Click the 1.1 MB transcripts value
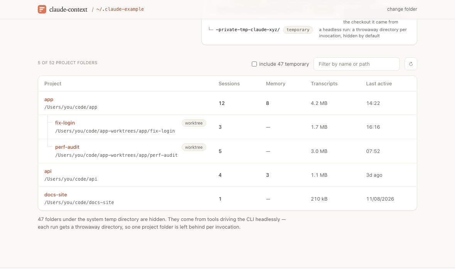This screenshot has height=269, width=455. pos(319,175)
